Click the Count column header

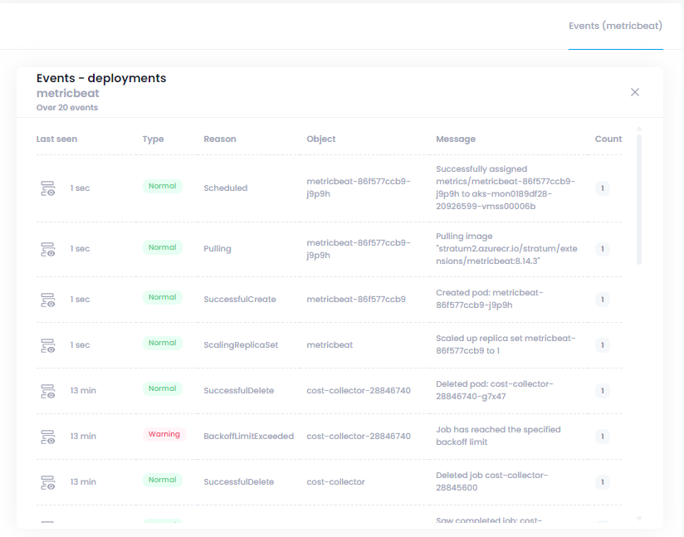point(608,139)
